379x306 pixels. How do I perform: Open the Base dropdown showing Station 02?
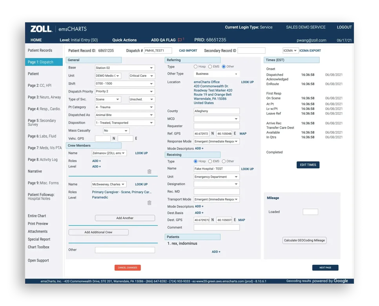tap(125, 68)
